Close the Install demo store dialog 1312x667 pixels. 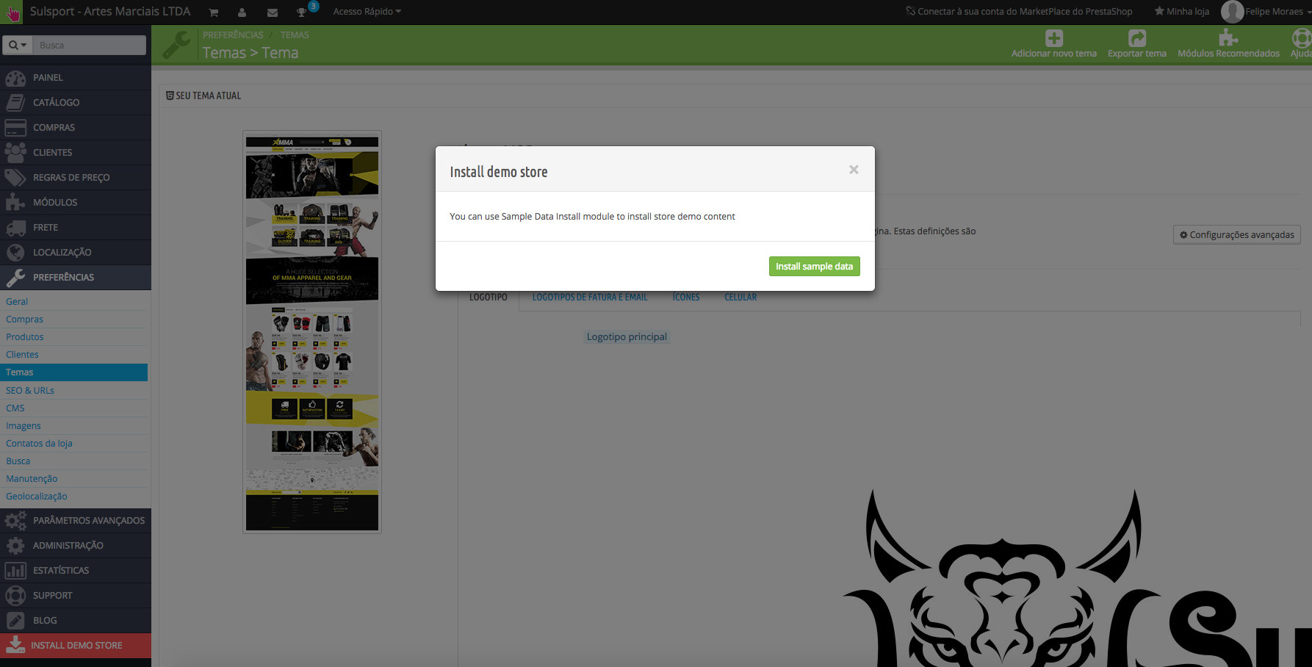854,170
